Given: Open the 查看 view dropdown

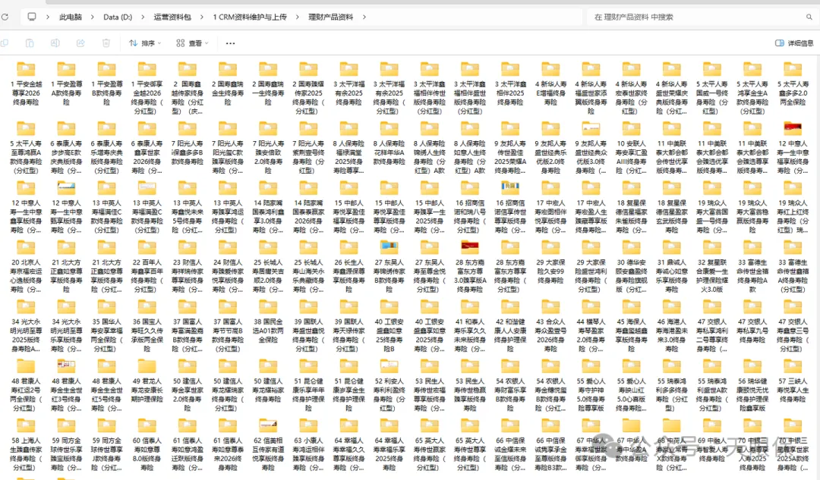Looking at the screenshot, I should 193,44.
